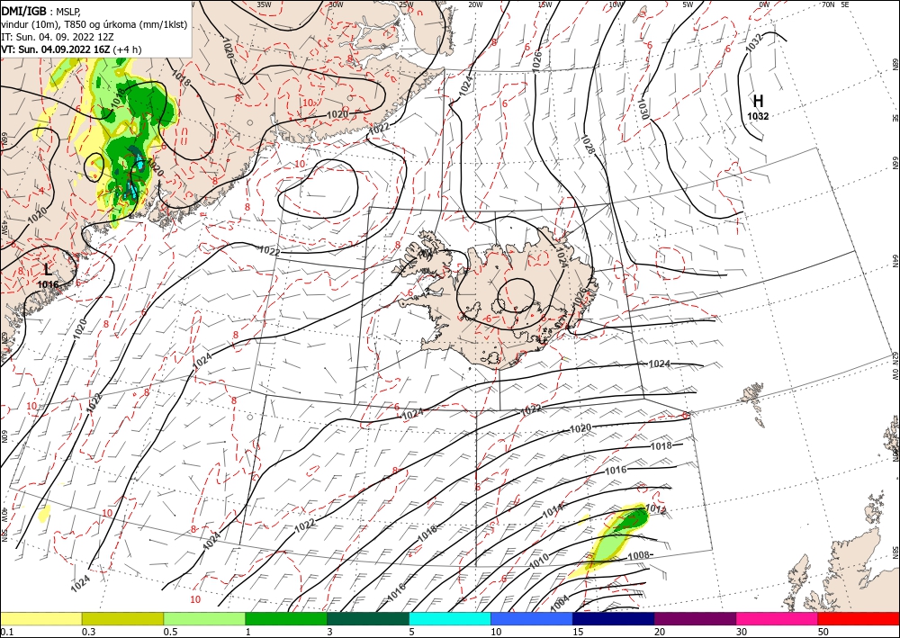The height and width of the screenshot is (638, 900).
Task: Click the "1028" isobar label
Action: coord(587,147)
